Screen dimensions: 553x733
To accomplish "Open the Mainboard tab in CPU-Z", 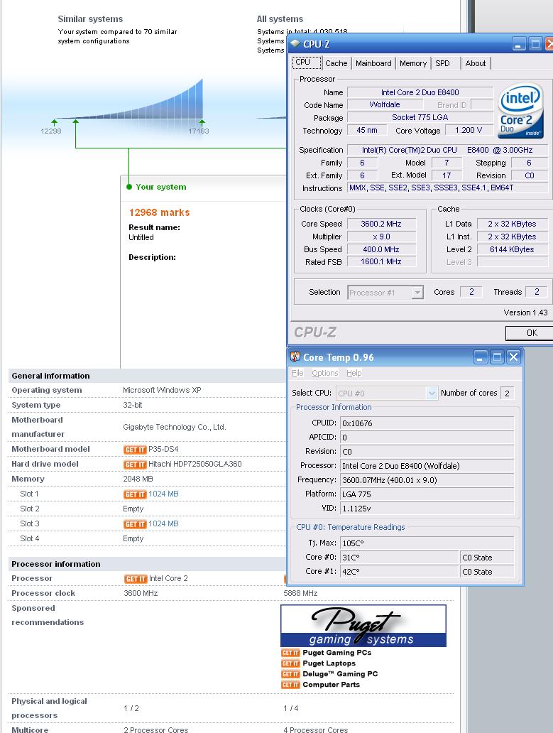I will [373, 64].
